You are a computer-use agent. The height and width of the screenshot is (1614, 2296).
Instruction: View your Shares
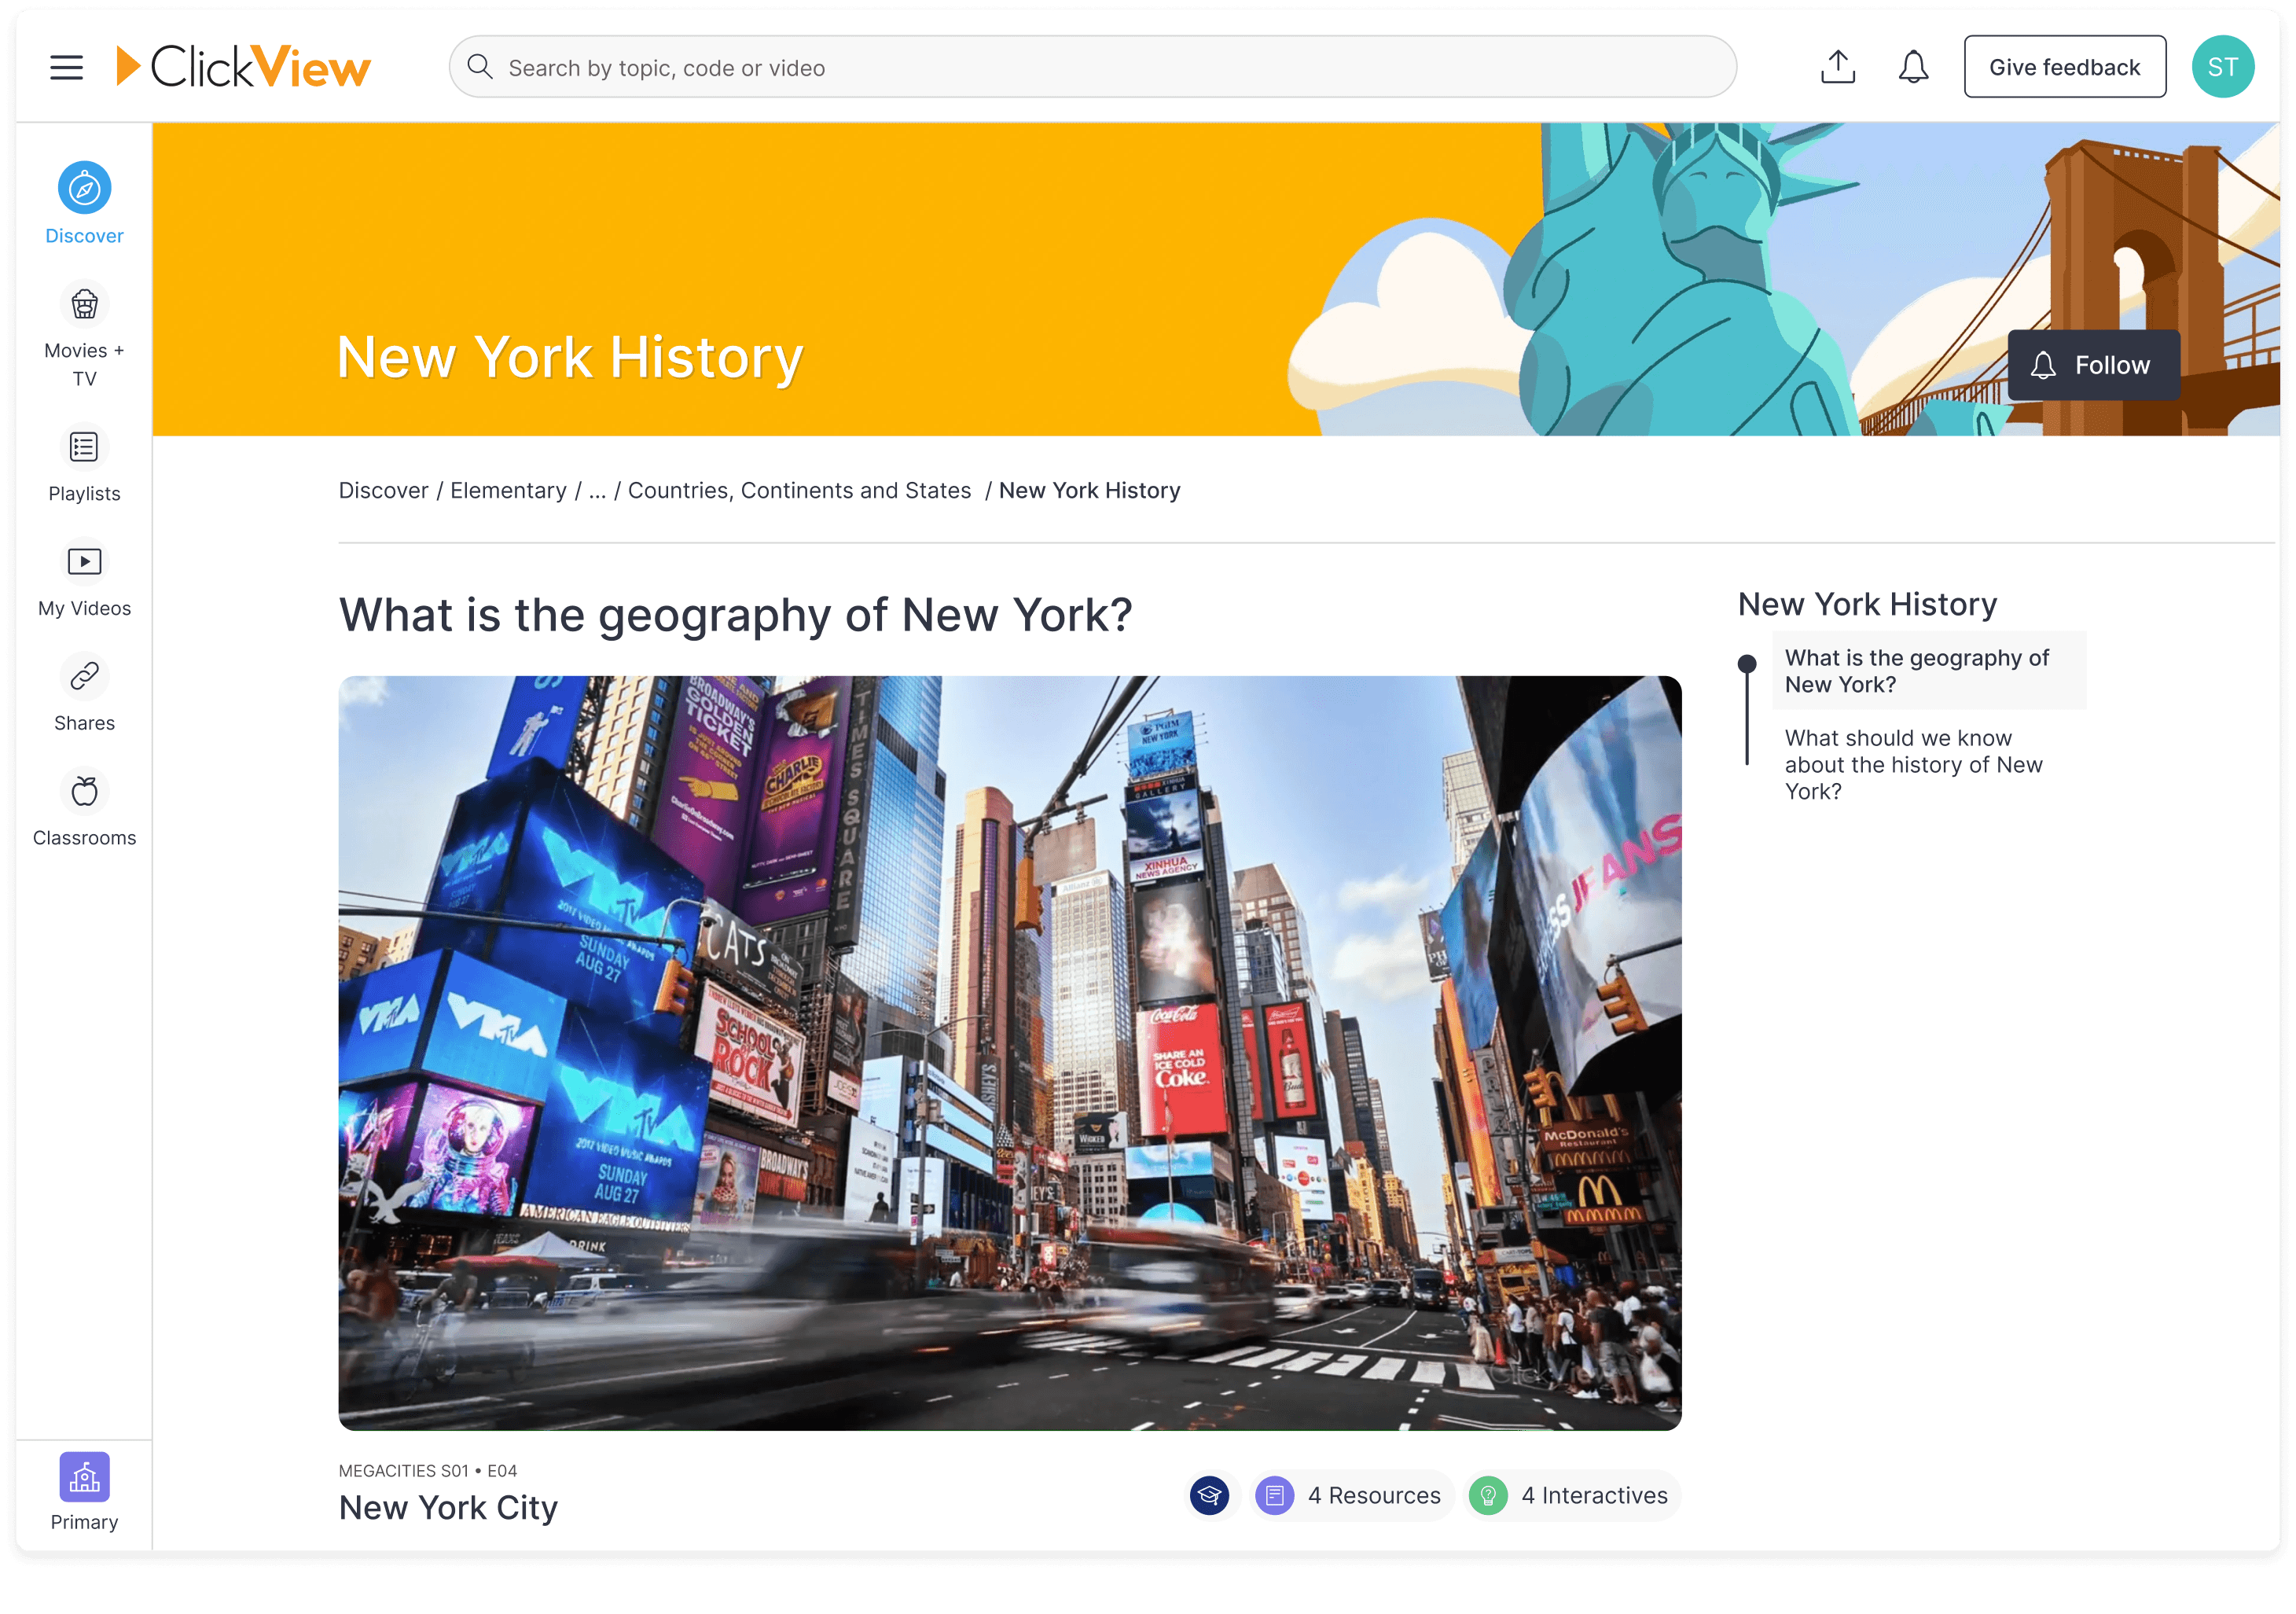pos(84,693)
